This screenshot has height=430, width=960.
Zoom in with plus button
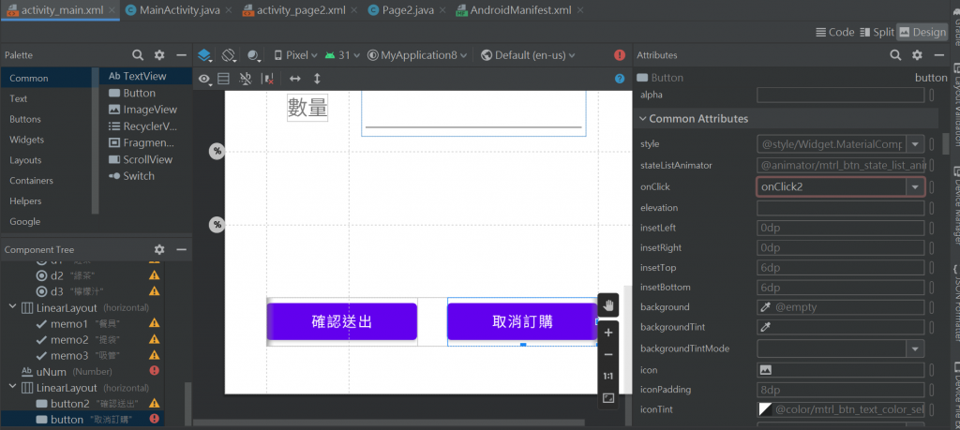coord(608,333)
